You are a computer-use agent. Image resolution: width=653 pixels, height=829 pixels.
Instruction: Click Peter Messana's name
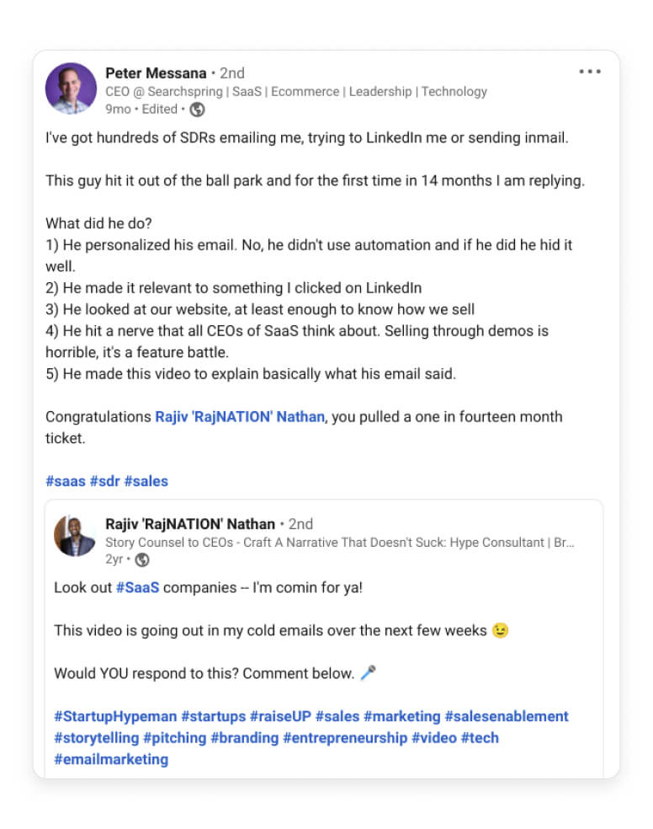click(x=157, y=73)
